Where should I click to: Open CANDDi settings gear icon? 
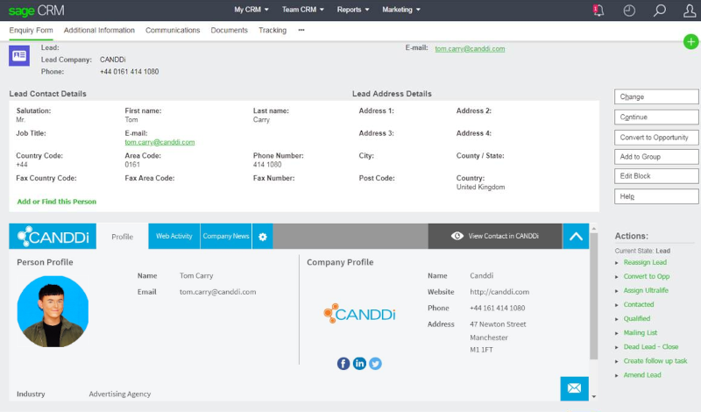click(262, 236)
